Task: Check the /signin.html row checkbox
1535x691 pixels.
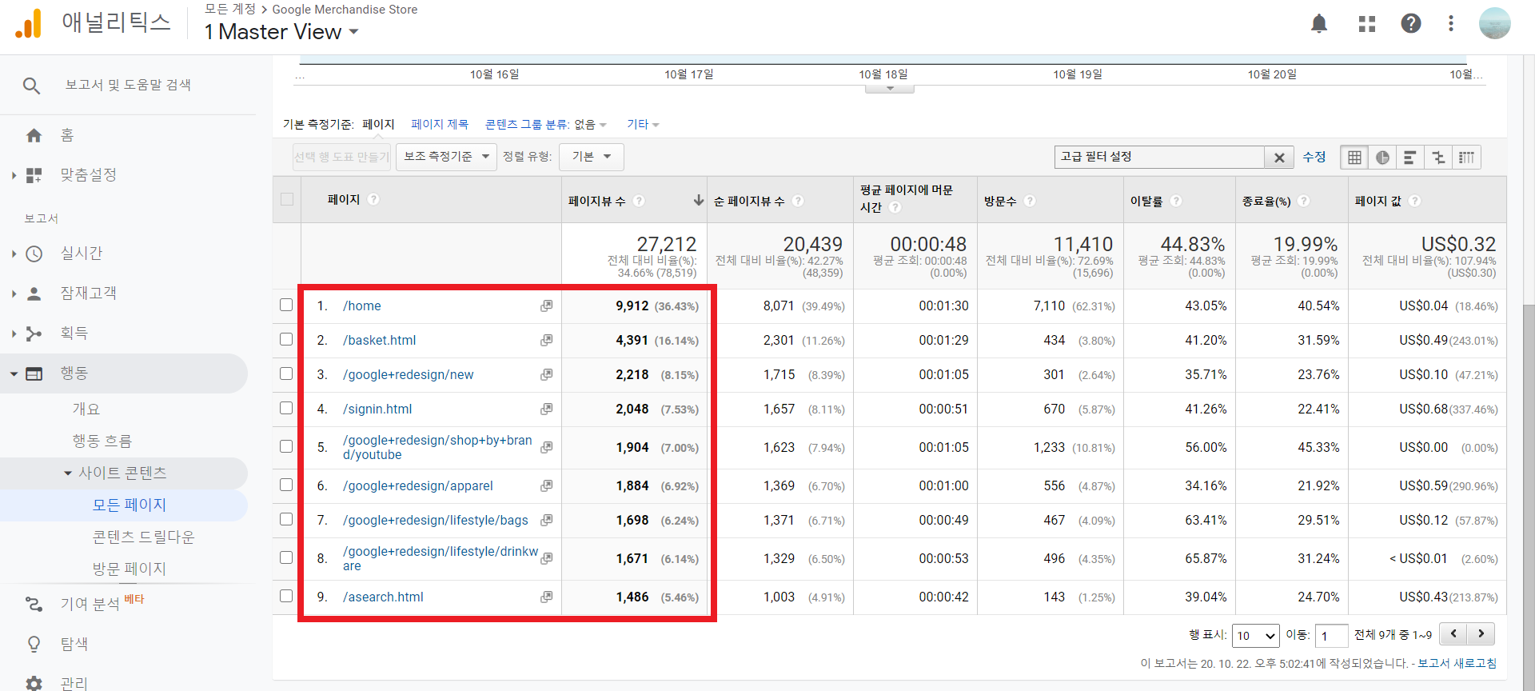Action: tap(286, 408)
